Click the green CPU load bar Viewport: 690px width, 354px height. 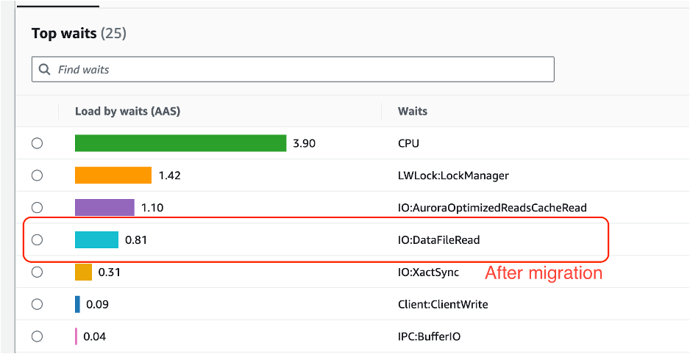180,143
